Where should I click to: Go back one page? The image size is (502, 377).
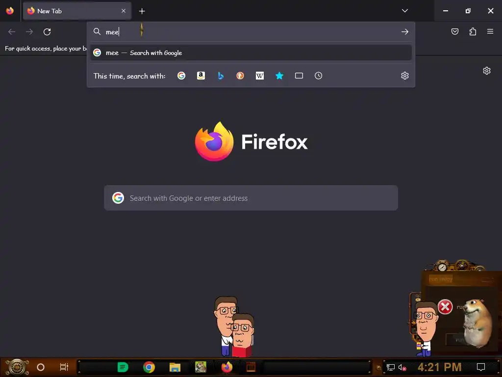coord(12,32)
